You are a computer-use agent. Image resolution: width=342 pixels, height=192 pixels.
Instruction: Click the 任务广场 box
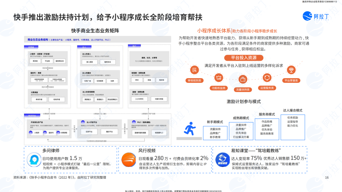pyautogui.click(x=88, y=81)
